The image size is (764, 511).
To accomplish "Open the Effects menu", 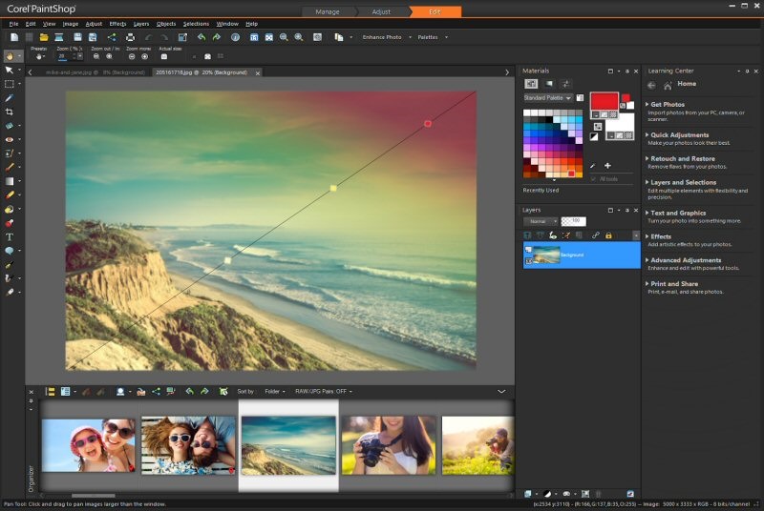I will coord(117,23).
